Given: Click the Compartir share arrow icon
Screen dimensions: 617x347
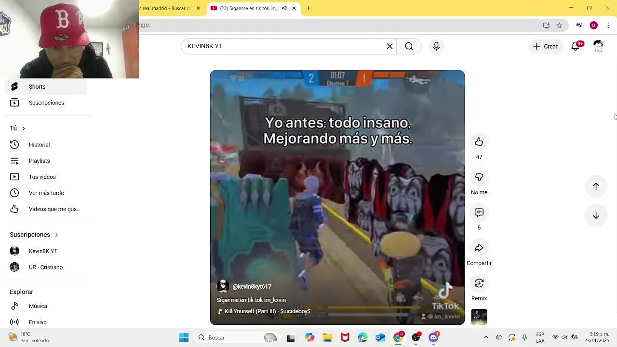Looking at the screenshot, I should 479,248.
